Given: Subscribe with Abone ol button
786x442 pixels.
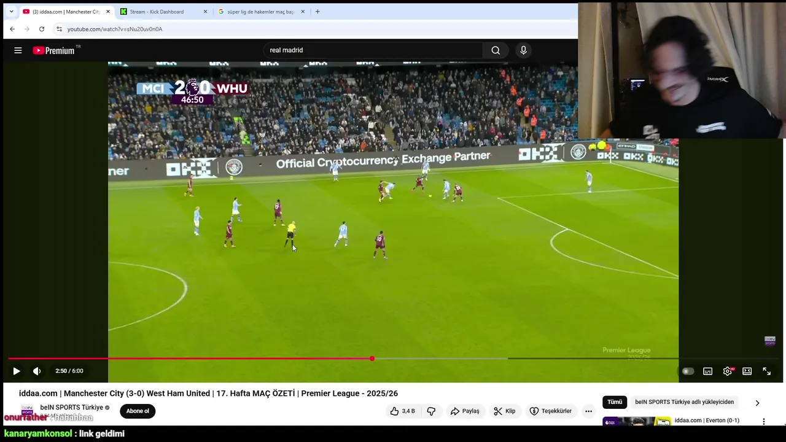Looking at the screenshot, I should pyautogui.click(x=138, y=411).
